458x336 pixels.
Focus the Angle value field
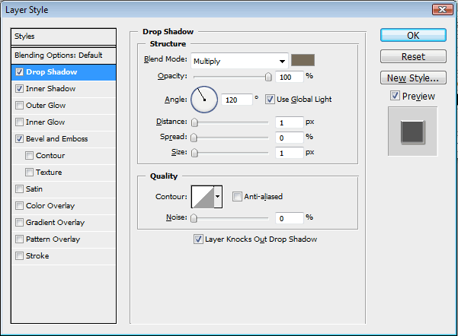(236, 100)
